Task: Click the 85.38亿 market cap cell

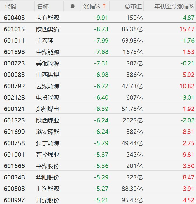Action: point(132,29)
